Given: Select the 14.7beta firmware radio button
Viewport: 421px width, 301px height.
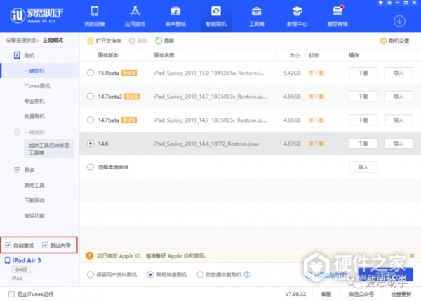Looking at the screenshot, I should 91,120.
